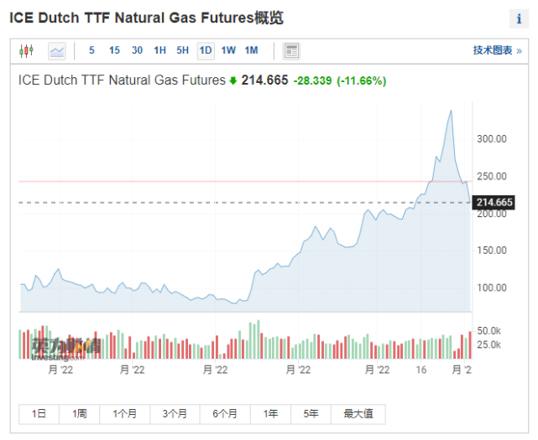Select the 1H interval
The image size is (538, 440).
159,50
